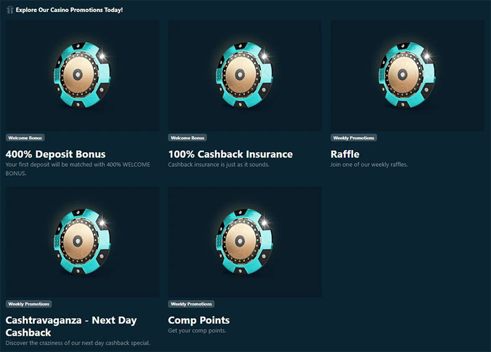Click the 'Explore Our Casino Promotions Today!' heading
This screenshot has height=352, width=491.
click(x=69, y=10)
